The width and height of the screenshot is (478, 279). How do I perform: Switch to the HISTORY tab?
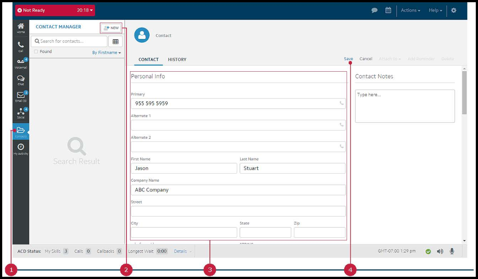point(177,59)
